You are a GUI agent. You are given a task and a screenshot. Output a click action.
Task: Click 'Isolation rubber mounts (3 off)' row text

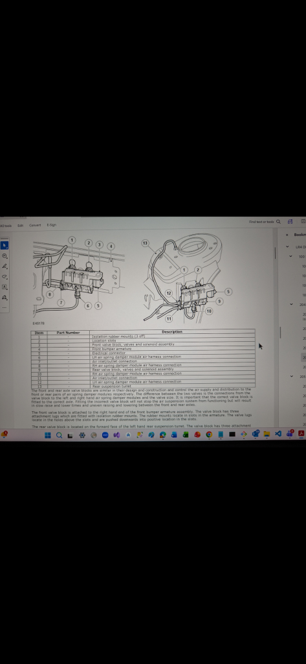118,337
